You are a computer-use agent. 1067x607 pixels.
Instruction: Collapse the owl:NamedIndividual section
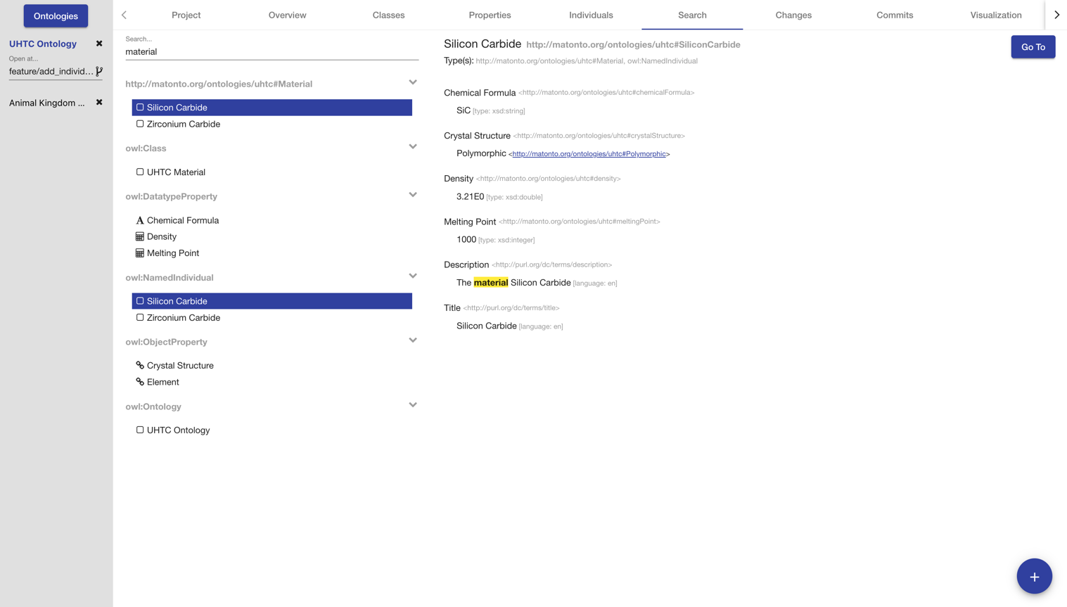[x=413, y=276]
